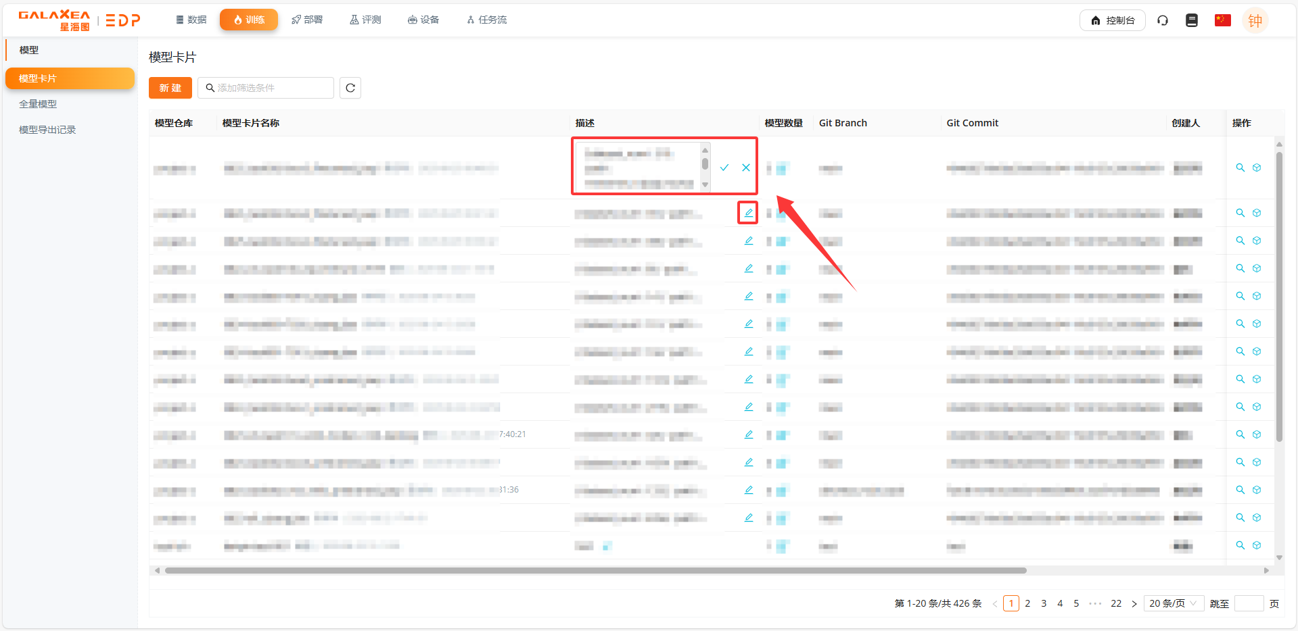
Task: Click the cube icon in the first row
Action: click(1257, 168)
